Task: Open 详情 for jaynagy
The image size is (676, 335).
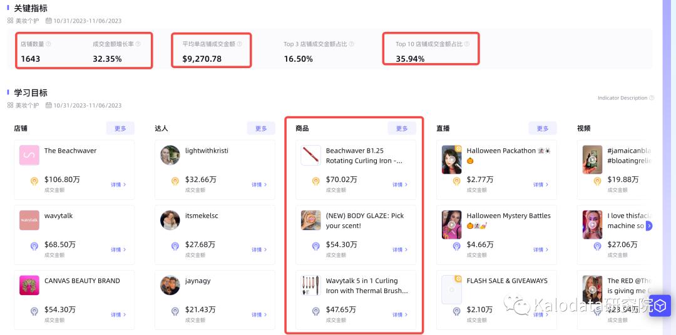Action: (259, 315)
